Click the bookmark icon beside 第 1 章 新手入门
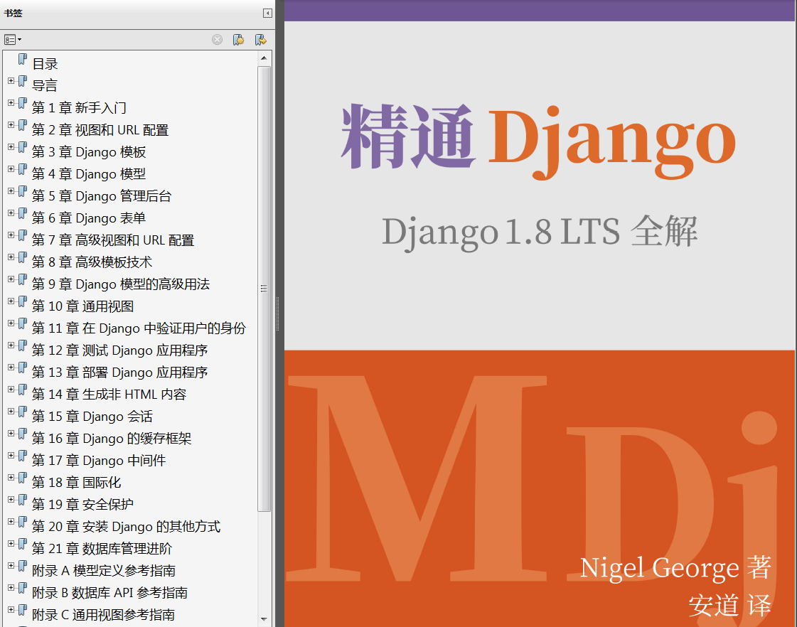The width and height of the screenshot is (797, 627). tap(22, 103)
